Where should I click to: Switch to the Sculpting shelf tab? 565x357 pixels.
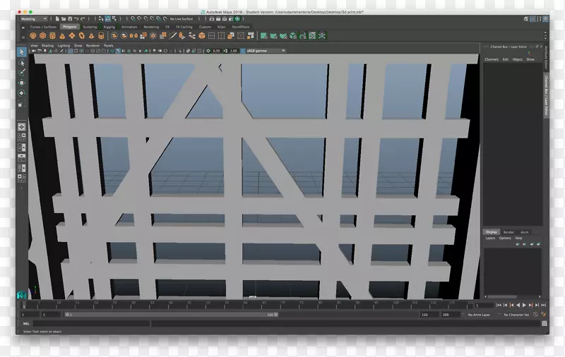pyautogui.click(x=90, y=27)
